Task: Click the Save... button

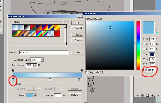Action: point(77,40)
